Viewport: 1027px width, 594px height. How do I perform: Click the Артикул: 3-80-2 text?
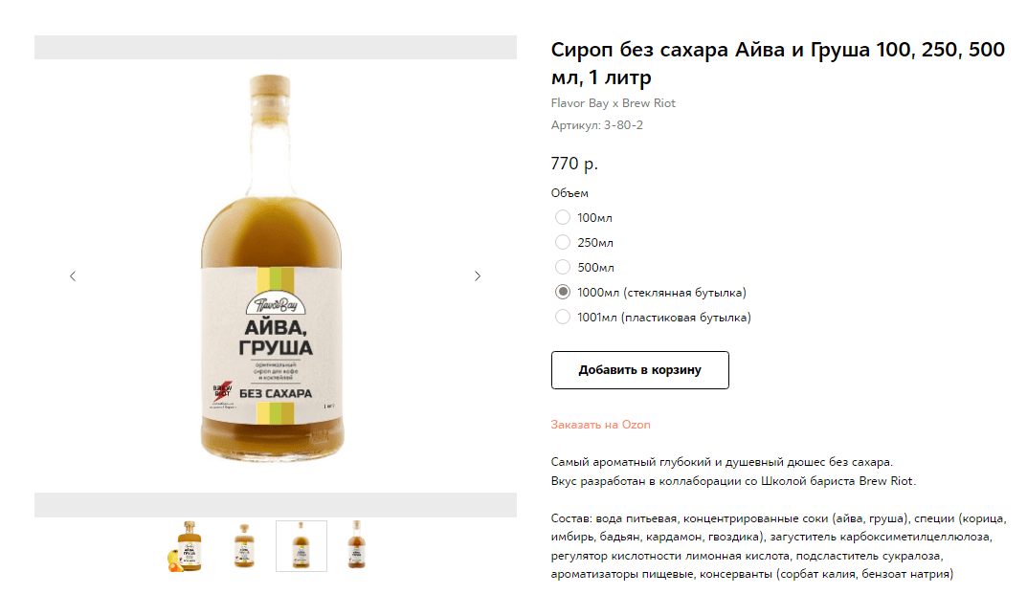click(596, 125)
